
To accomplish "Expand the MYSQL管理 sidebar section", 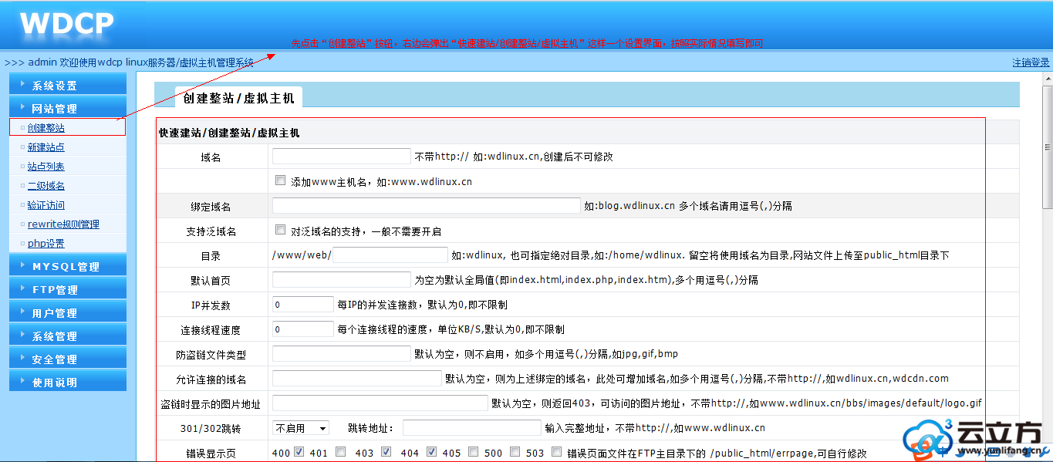I will (x=68, y=266).
